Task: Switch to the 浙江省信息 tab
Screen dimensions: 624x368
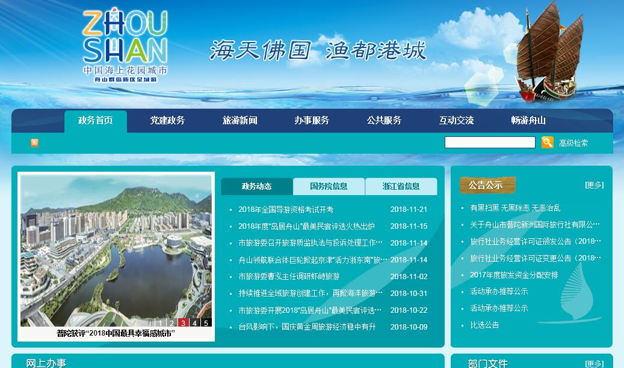Action: [401, 186]
